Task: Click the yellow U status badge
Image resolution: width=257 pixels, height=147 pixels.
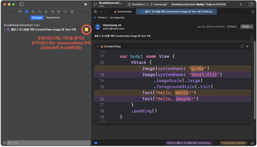Action: 86,30
